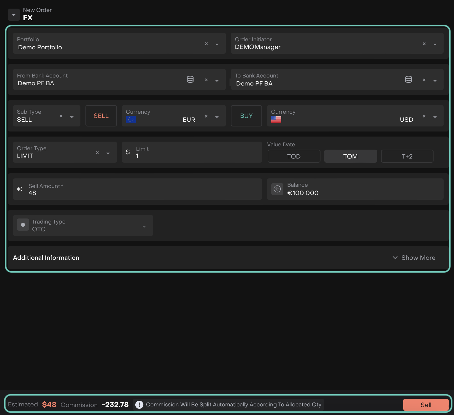This screenshot has width=454, height=415.
Task: Click the circled arrow icon beside Balance
Action: 277,189
